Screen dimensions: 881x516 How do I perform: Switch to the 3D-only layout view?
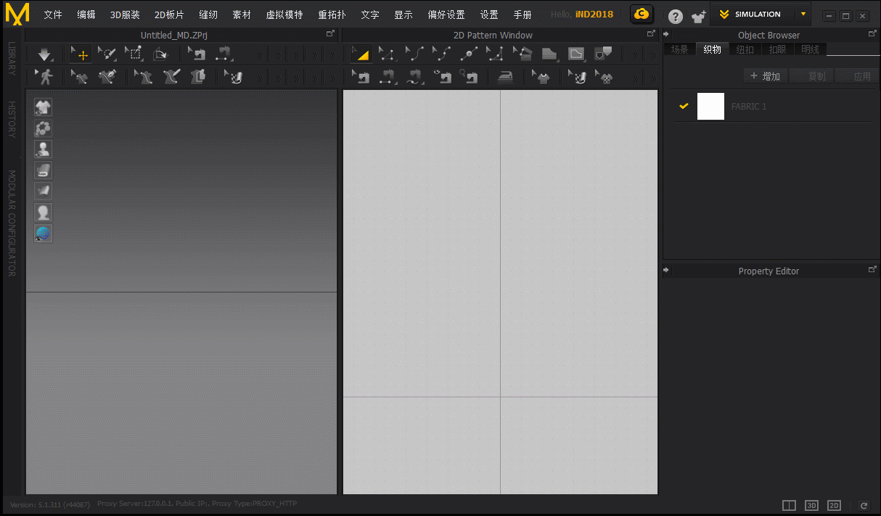pyautogui.click(x=812, y=505)
